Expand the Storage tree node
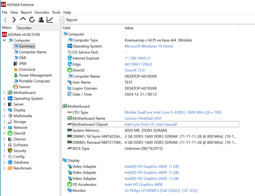 pyautogui.click(x=4, y=122)
